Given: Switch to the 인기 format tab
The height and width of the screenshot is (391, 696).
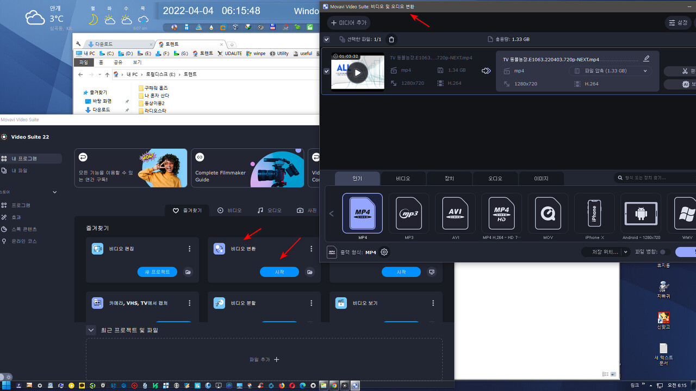Looking at the screenshot, I should (357, 178).
